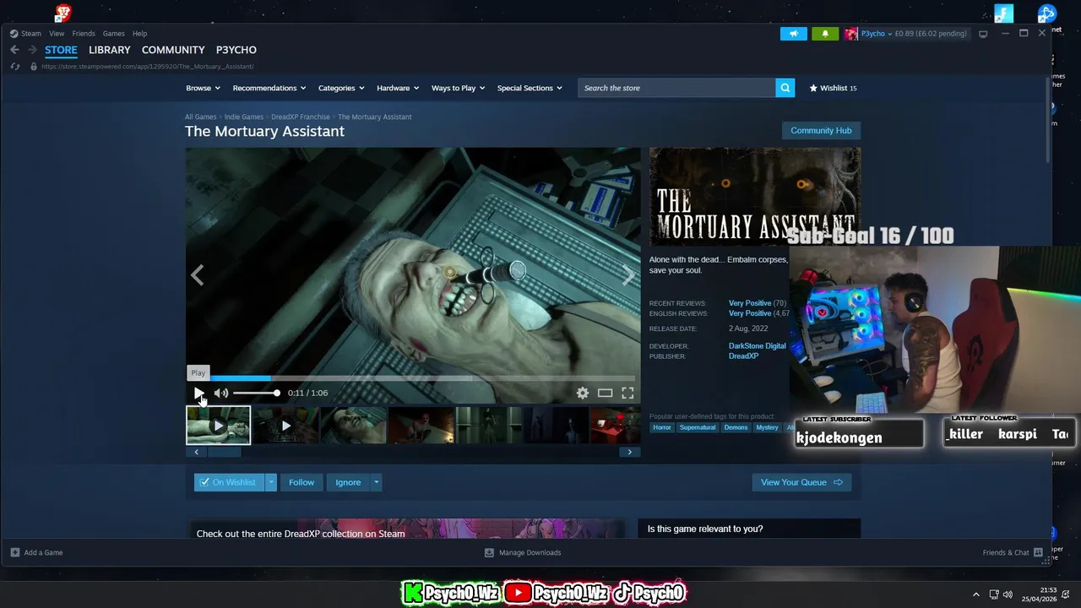Click the Follow button

[301, 482]
